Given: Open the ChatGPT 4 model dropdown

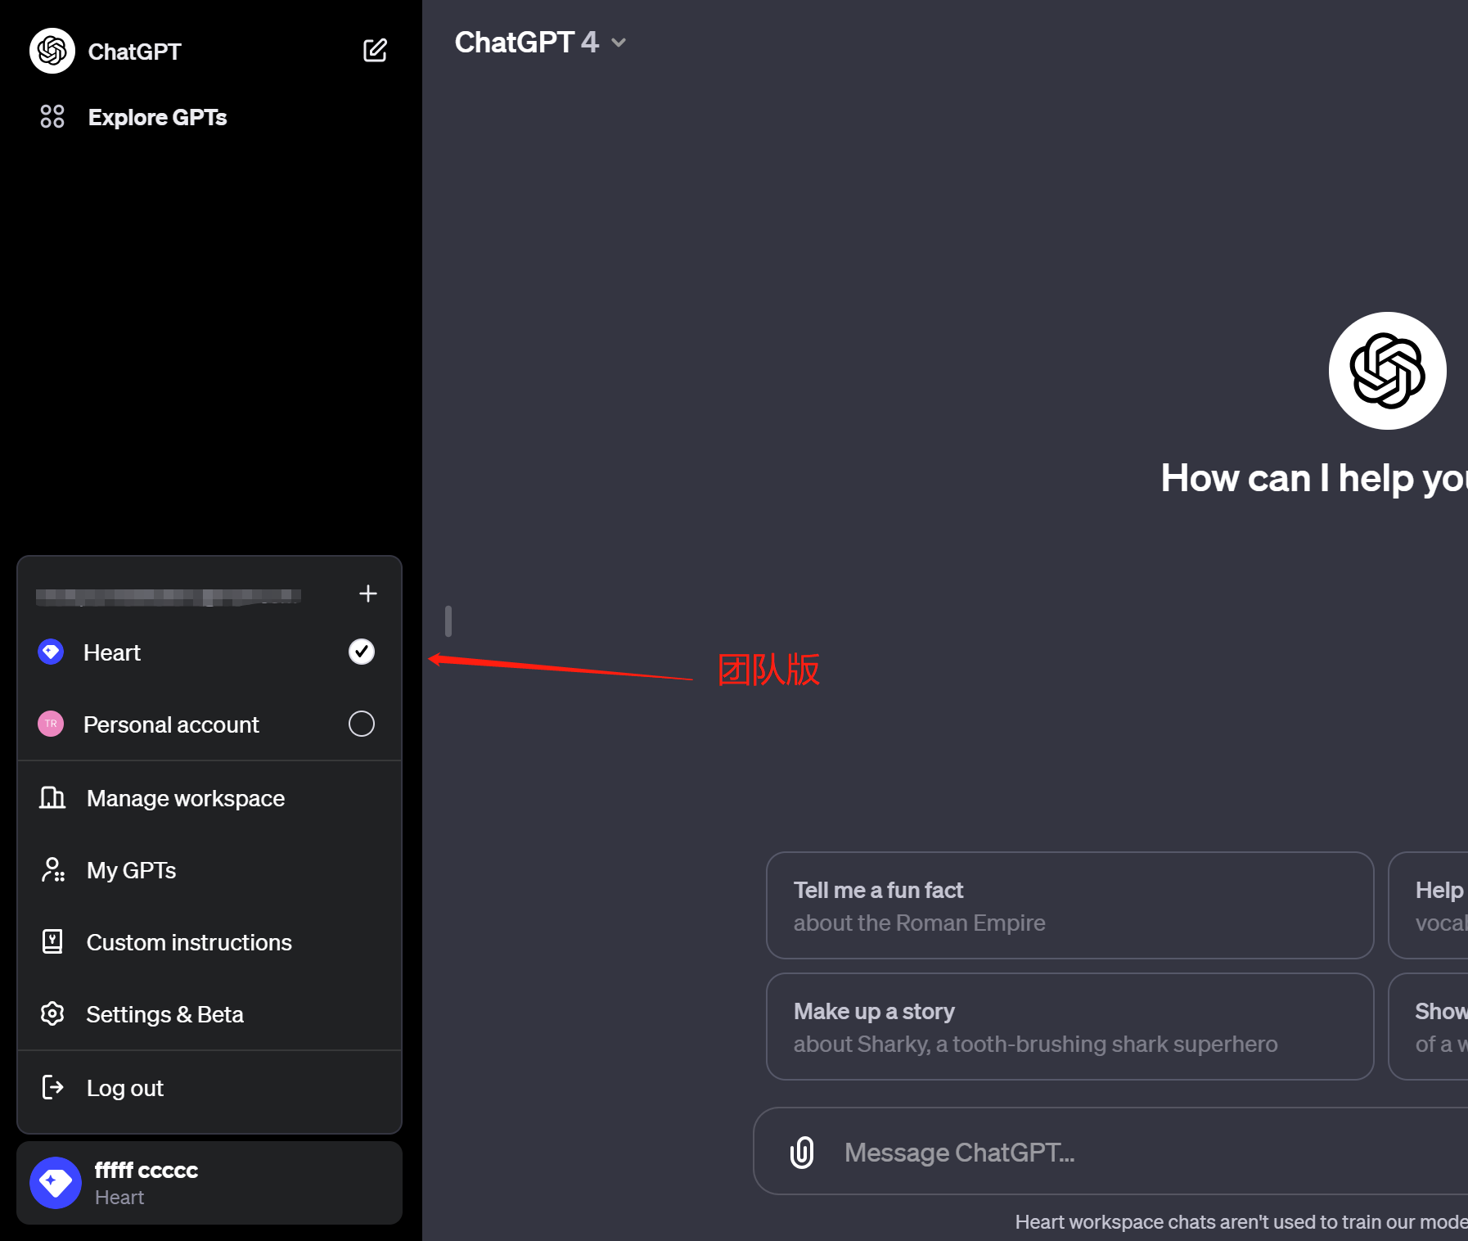Looking at the screenshot, I should coord(540,43).
